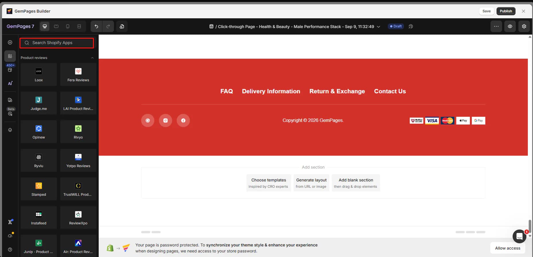The image size is (533, 257).
Task: Open the page speed gauge icon
Action: pos(10,236)
